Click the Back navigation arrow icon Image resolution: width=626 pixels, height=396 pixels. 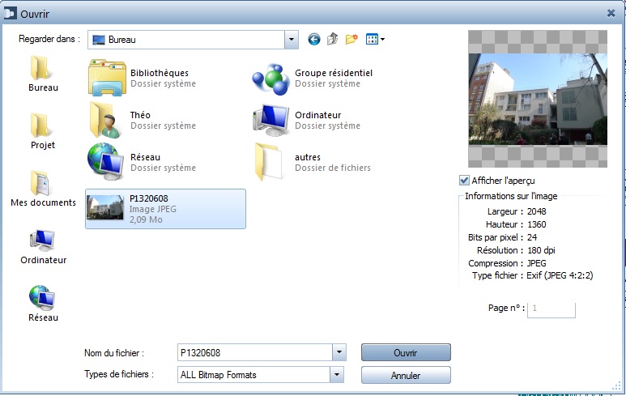[x=313, y=39]
